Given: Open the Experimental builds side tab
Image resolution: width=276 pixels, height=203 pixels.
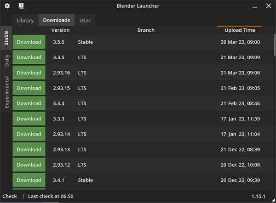Looking at the screenshot, I should [6, 92].
